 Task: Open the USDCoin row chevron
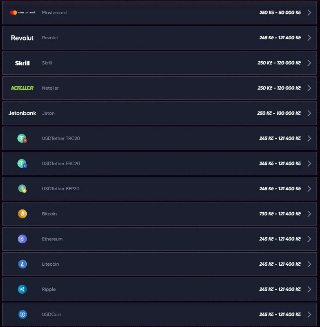(x=309, y=314)
